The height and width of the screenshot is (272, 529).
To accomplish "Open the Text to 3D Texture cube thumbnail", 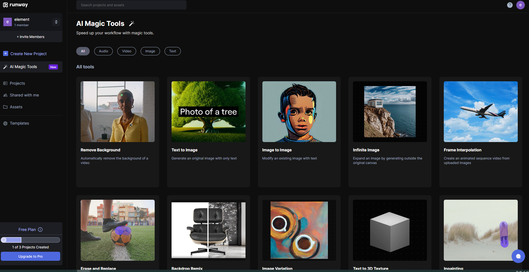I will 390,230.
